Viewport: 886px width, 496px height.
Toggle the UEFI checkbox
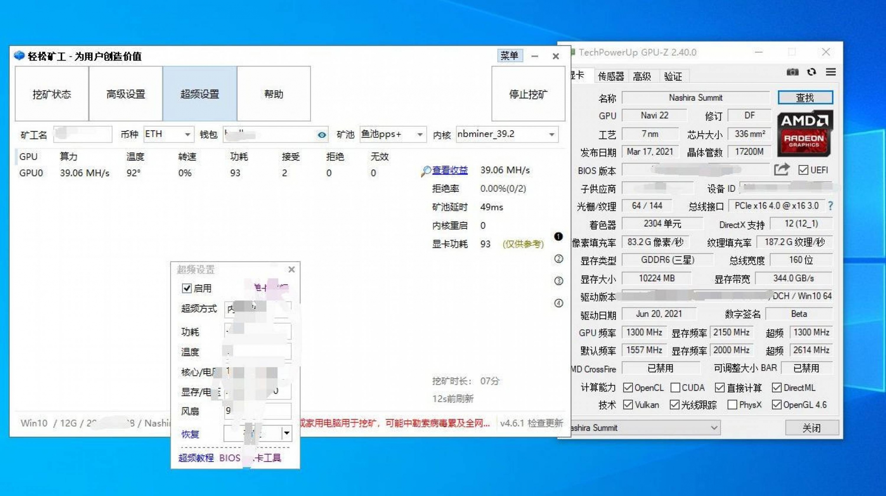[803, 170]
